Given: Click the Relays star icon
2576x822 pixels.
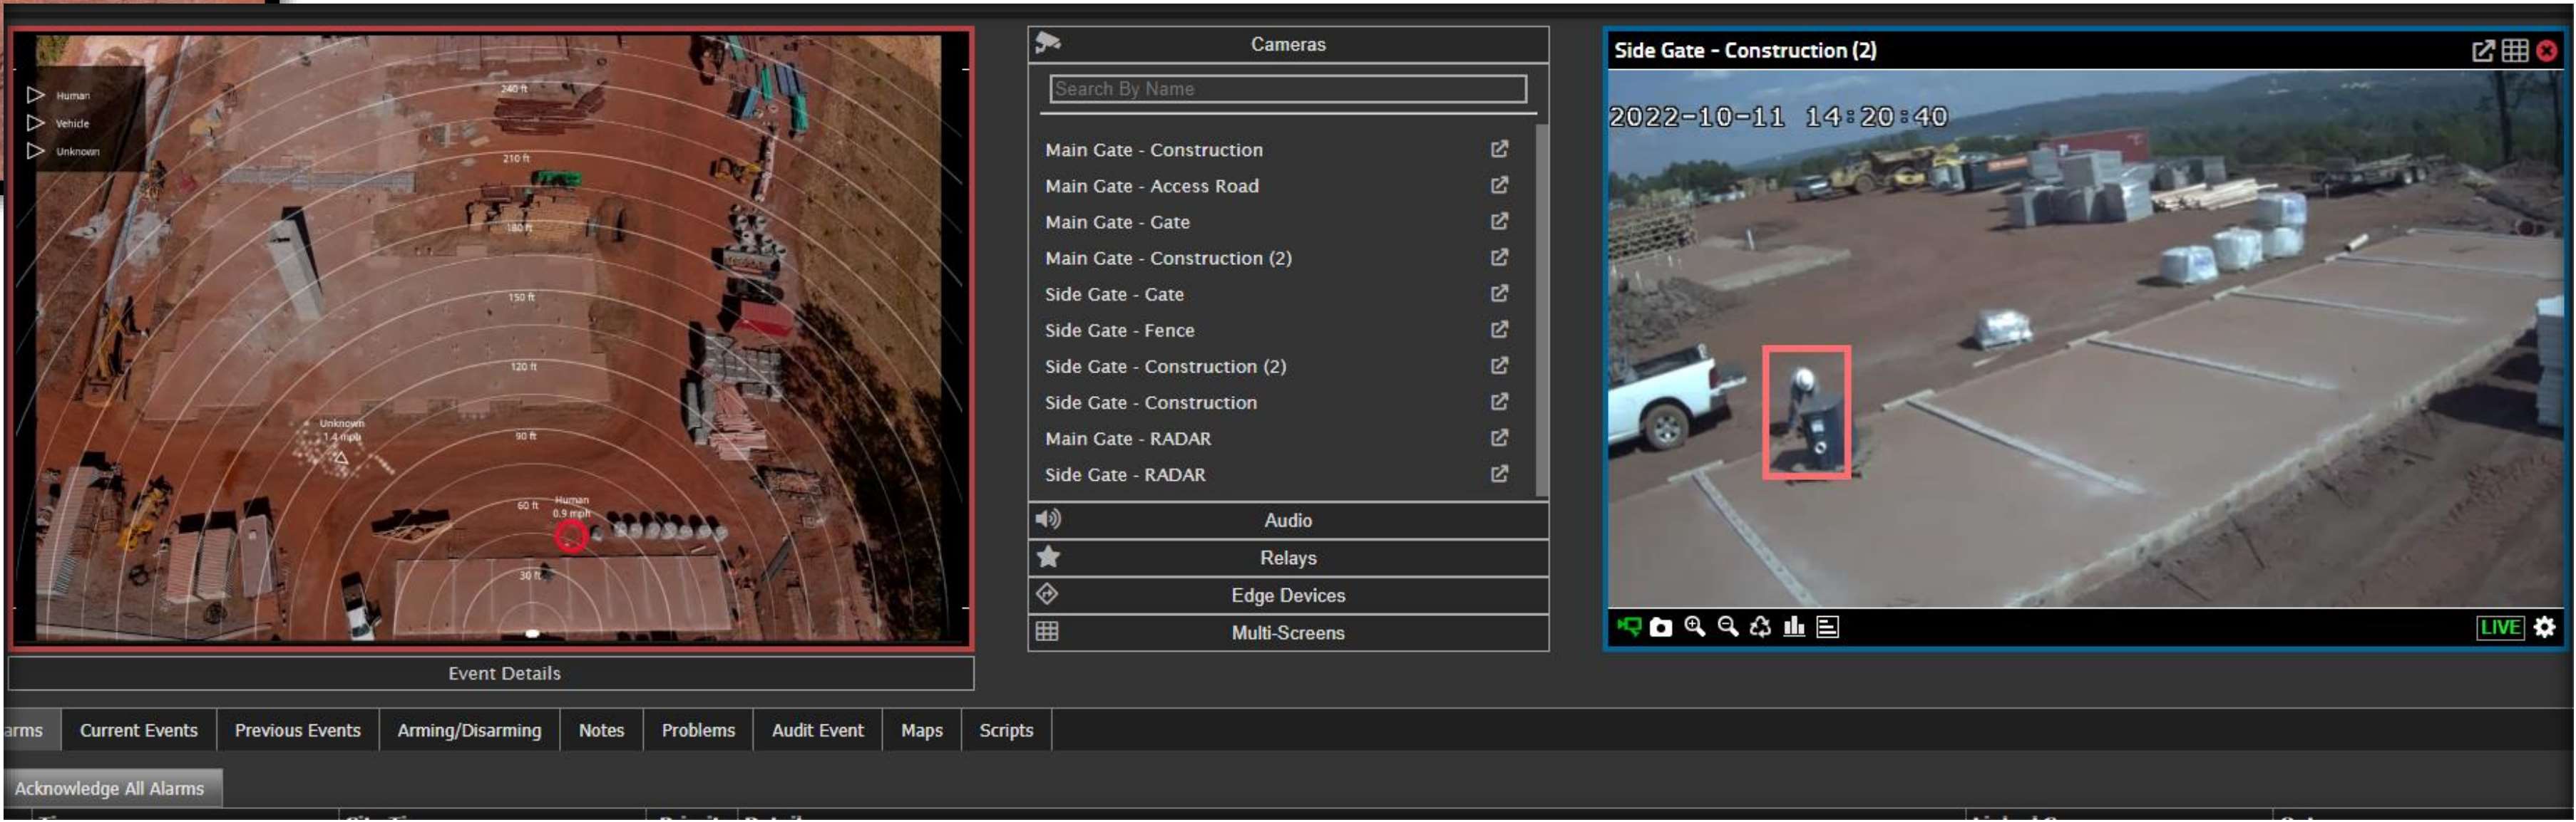Looking at the screenshot, I should (x=1049, y=557).
